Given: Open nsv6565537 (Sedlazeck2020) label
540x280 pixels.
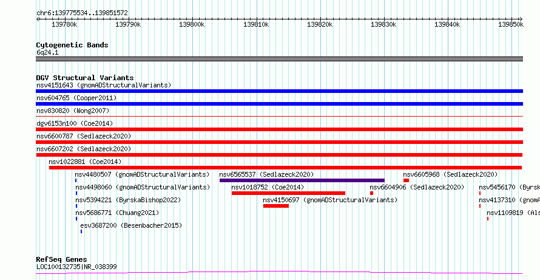Looking at the screenshot, I should tap(266, 174).
